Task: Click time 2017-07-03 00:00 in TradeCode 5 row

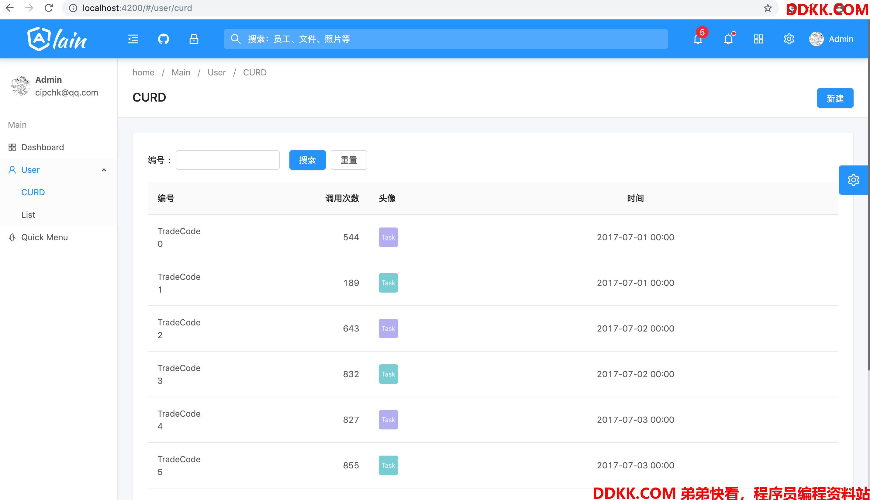Action: [635, 465]
